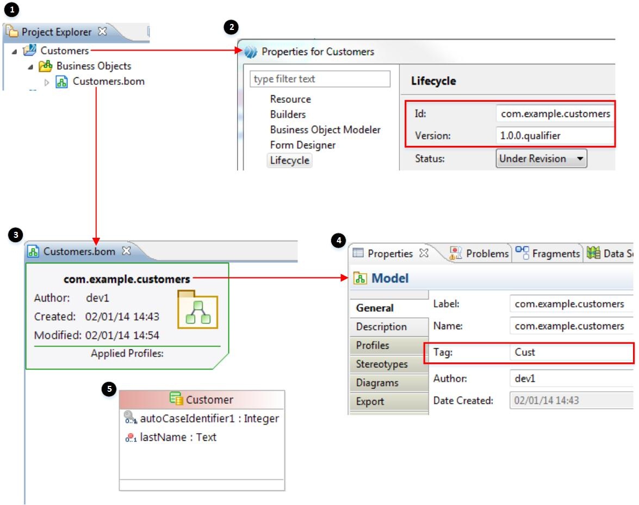Select the Customer class header

tap(202, 399)
